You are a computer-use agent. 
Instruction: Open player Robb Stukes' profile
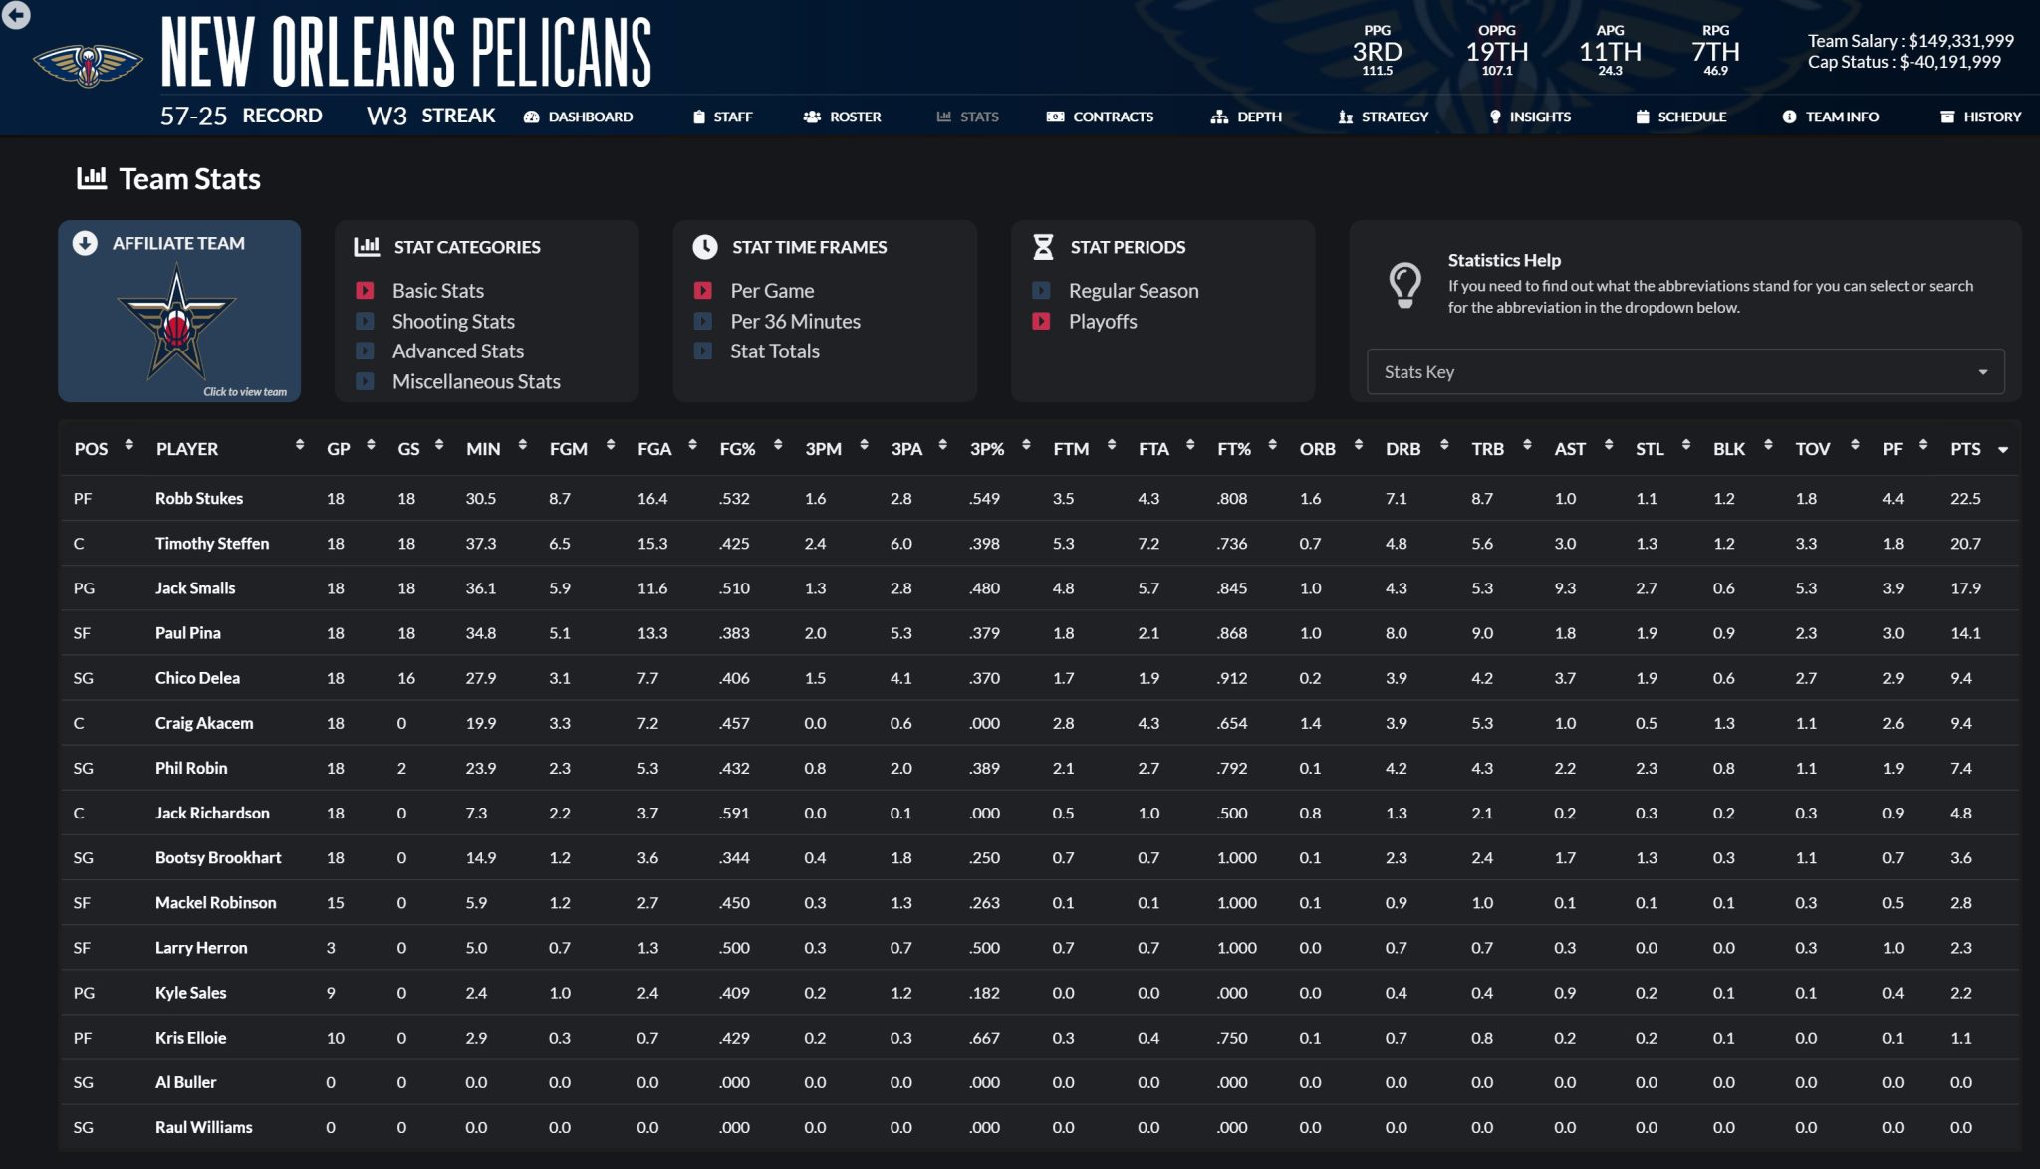(x=199, y=499)
